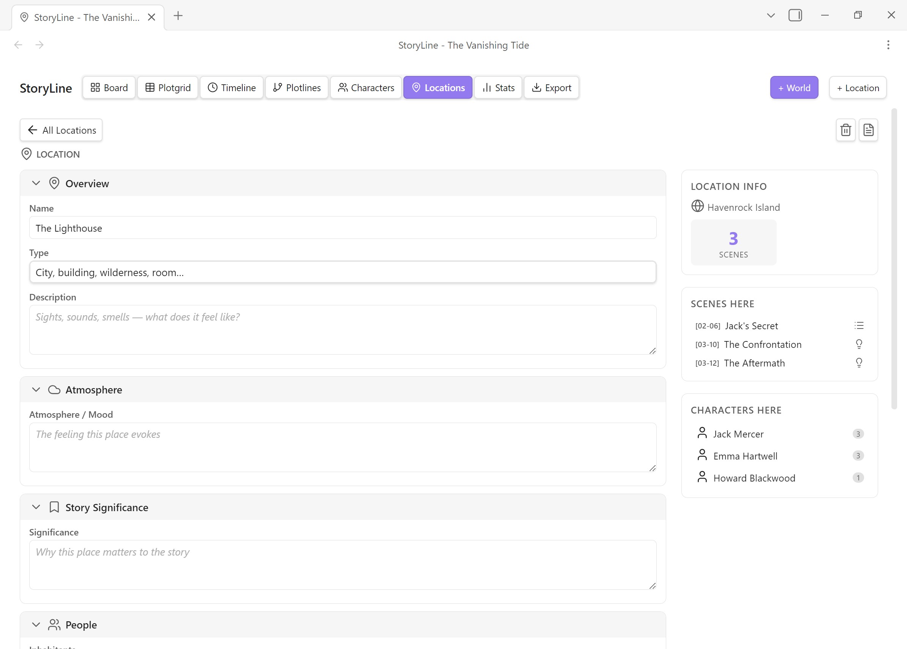Switch to the Characters tab
This screenshot has width=907, height=649.
pos(366,87)
